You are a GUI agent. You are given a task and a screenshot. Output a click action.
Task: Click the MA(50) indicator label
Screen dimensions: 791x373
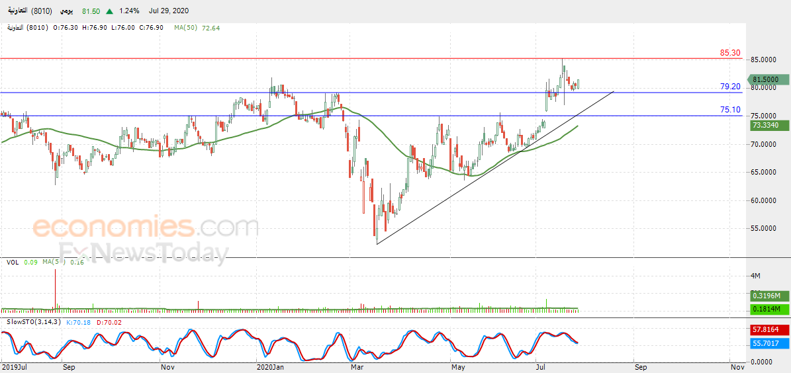[187, 28]
